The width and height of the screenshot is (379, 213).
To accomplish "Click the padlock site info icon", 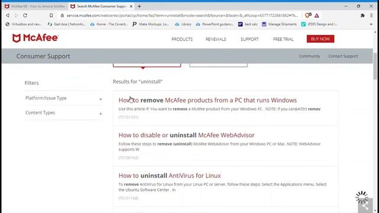I will pos(62,15).
